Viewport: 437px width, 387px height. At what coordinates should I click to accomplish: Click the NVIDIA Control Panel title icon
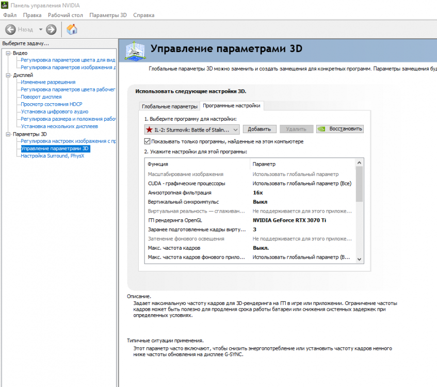pyautogui.click(x=5, y=5)
